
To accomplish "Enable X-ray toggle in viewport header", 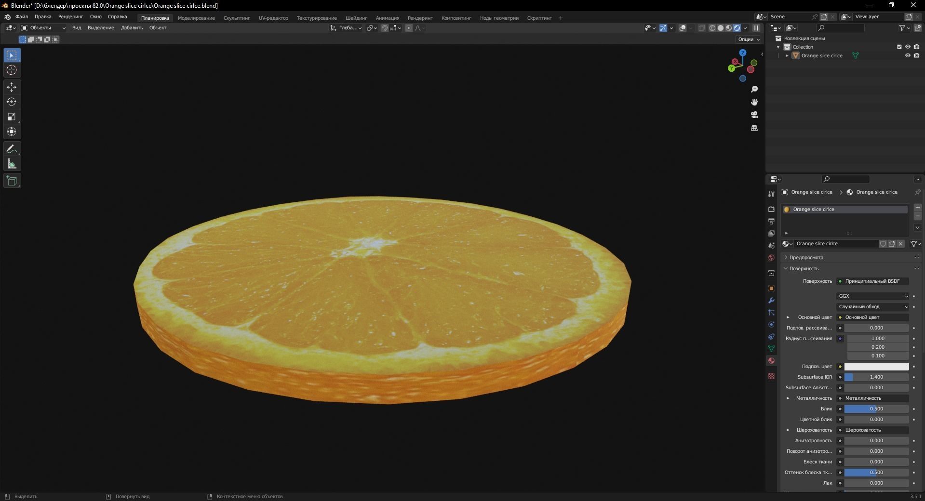I will point(702,27).
